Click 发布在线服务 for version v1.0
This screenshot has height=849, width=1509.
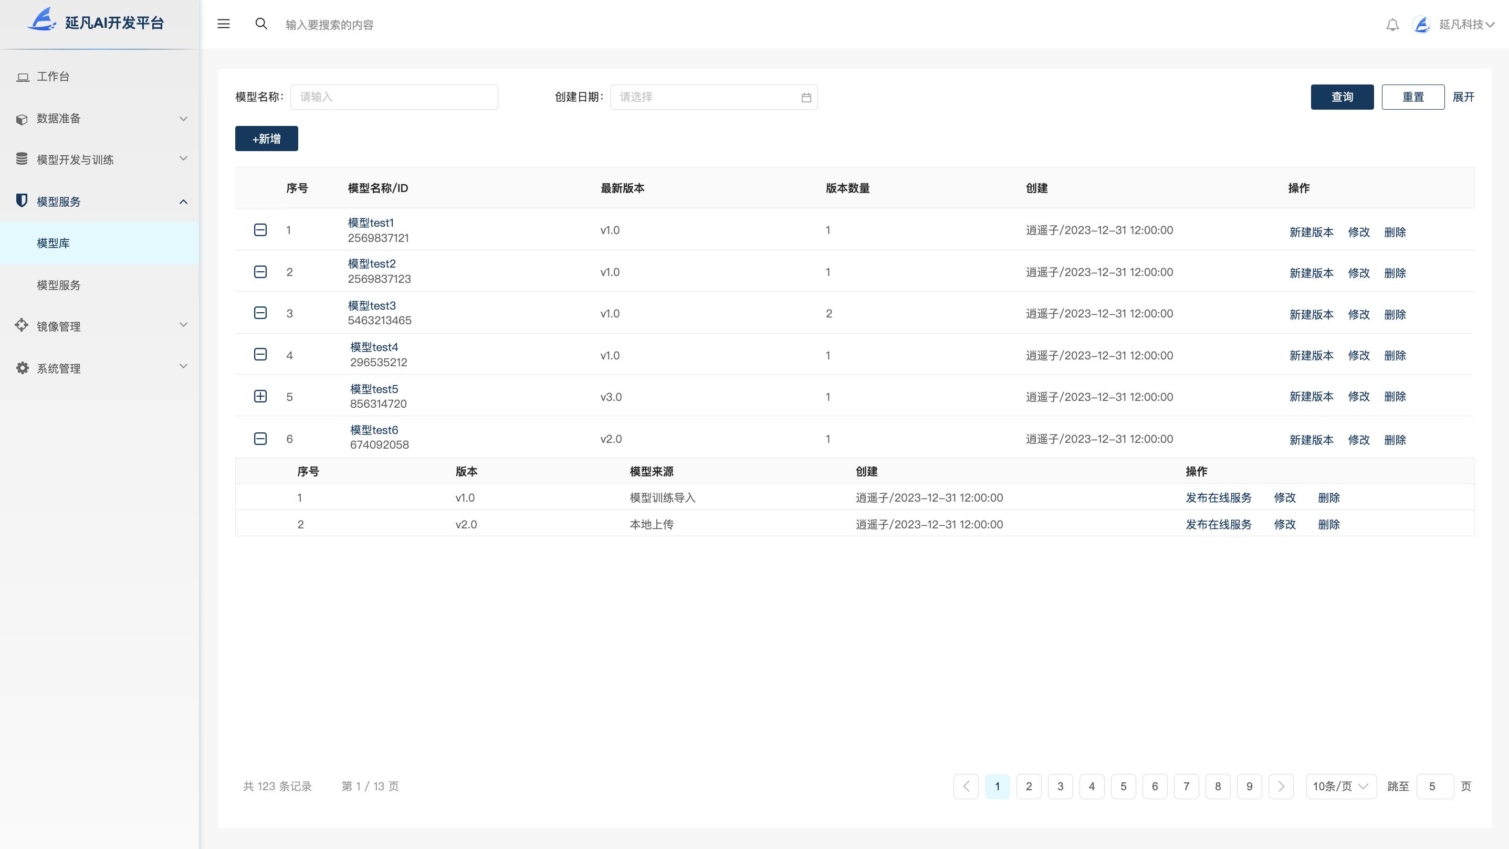1219,497
